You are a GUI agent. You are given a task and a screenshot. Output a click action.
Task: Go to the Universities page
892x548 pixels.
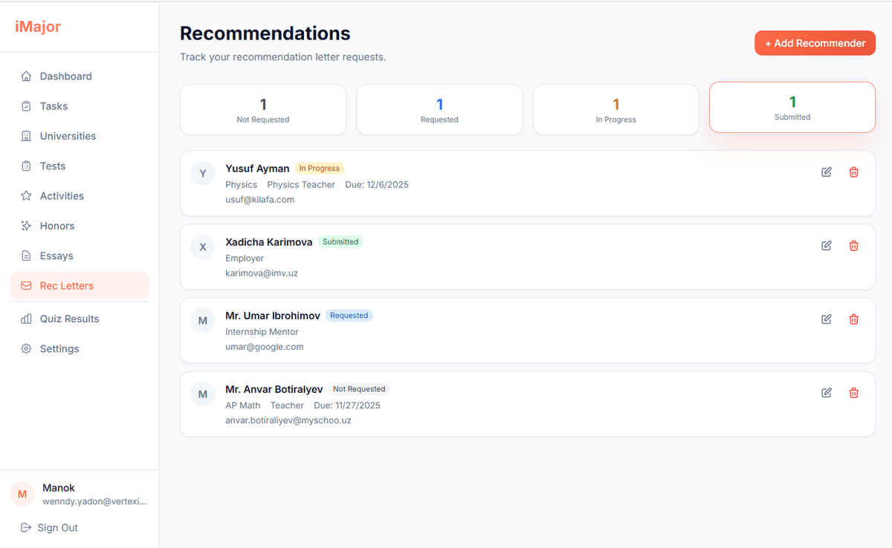tap(68, 137)
